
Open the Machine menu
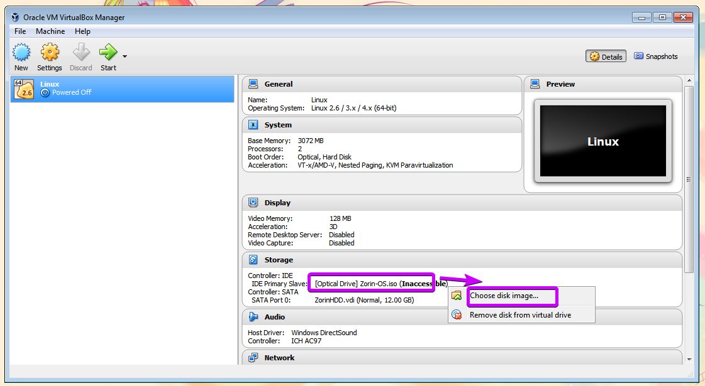(x=50, y=31)
